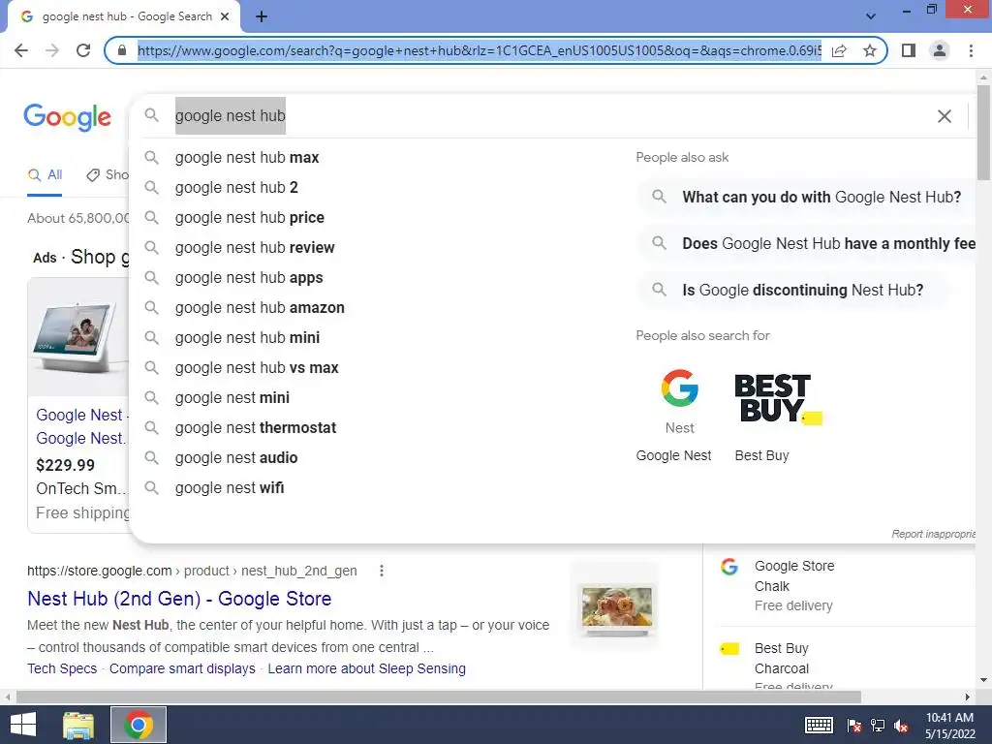Open Google Store Chalk listing
The height and width of the screenshot is (744, 992).
click(x=794, y=586)
